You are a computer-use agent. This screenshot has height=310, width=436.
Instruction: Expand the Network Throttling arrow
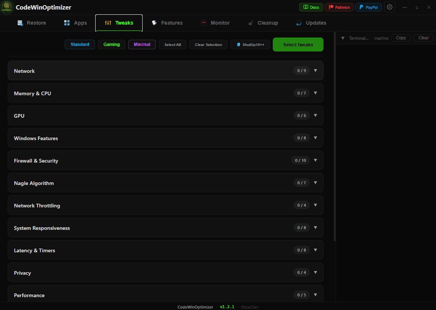coord(315,205)
